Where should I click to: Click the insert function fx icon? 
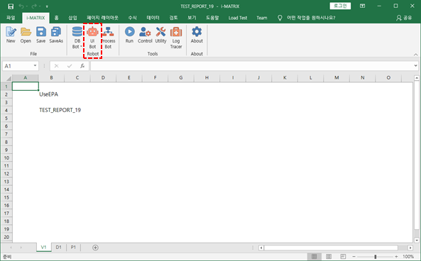click(82, 66)
